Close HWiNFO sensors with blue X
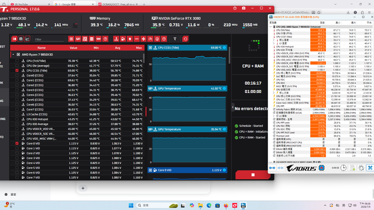The height and width of the screenshot is (210, 374). [370, 168]
